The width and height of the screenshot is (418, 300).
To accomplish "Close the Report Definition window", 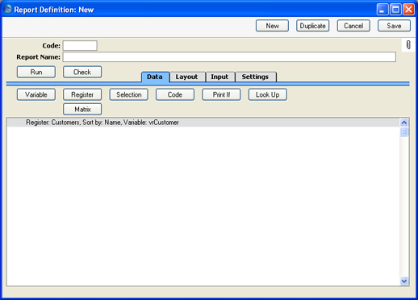I will point(408,10).
